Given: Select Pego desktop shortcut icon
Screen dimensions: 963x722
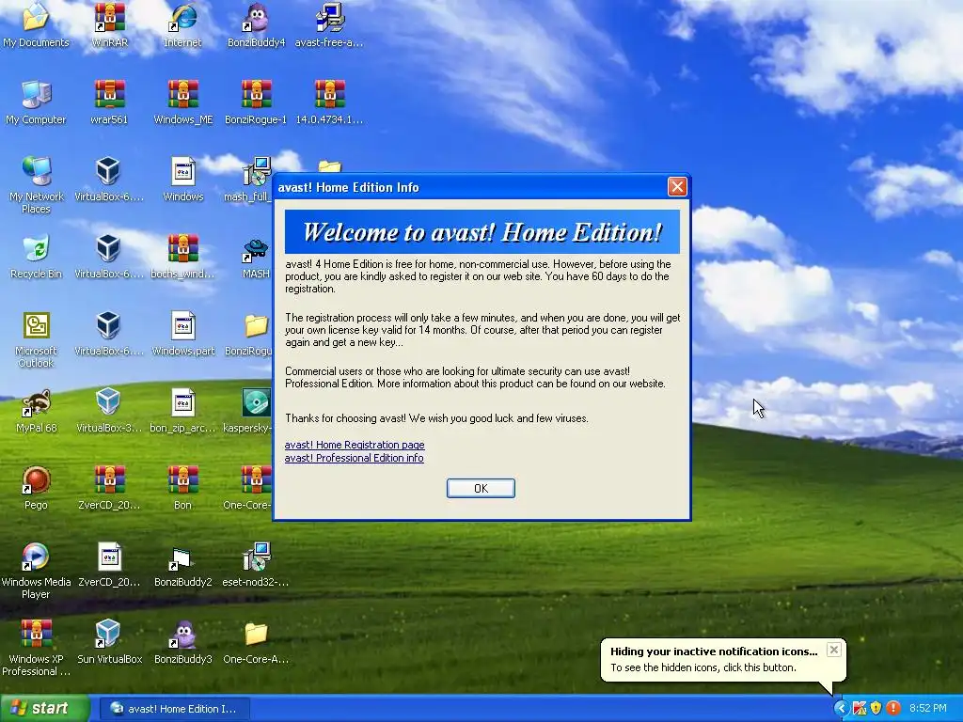Looking at the screenshot, I should click(x=36, y=488).
